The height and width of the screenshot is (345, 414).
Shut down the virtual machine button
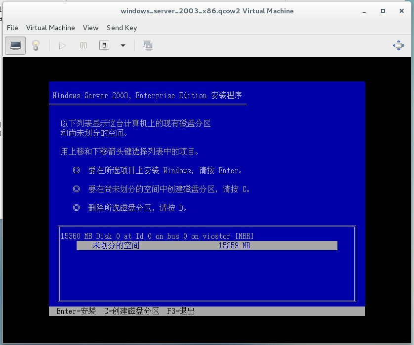pyautogui.click(x=104, y=45)
